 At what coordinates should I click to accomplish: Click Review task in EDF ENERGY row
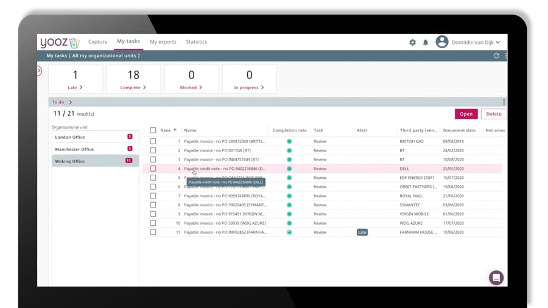tap(320, 178)
